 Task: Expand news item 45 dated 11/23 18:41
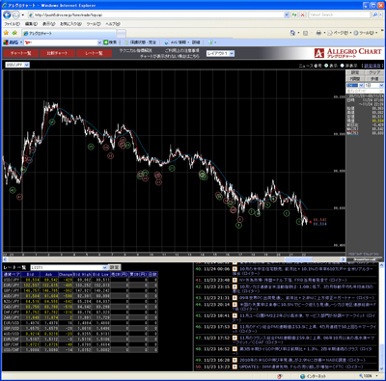pyautogui.click(x=234, y=315)
